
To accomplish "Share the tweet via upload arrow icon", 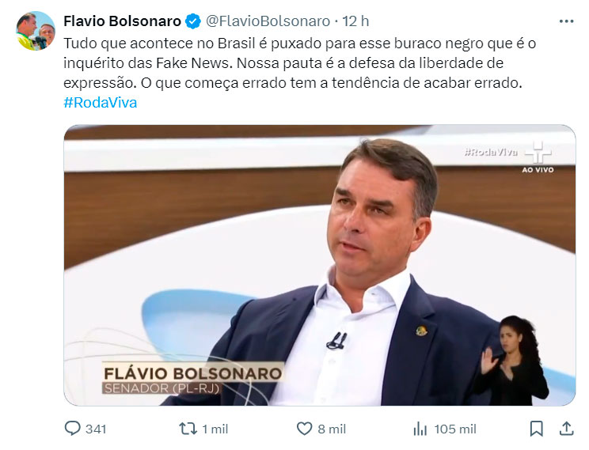I will click(x=566, y=429).
